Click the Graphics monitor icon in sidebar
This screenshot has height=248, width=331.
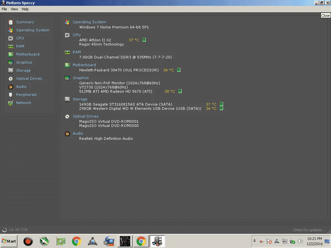point(11,62)
